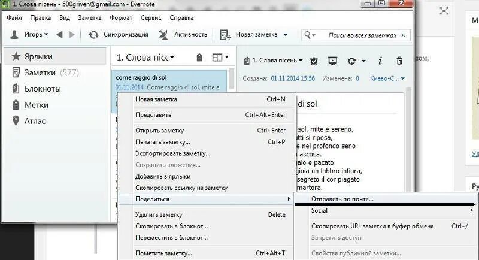Click the creation date 01.11.2014 15:56 link
479x260 pixels.
click(293, 78)
